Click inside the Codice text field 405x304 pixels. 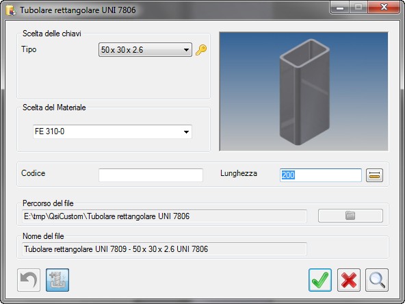[x=151, y=175]
